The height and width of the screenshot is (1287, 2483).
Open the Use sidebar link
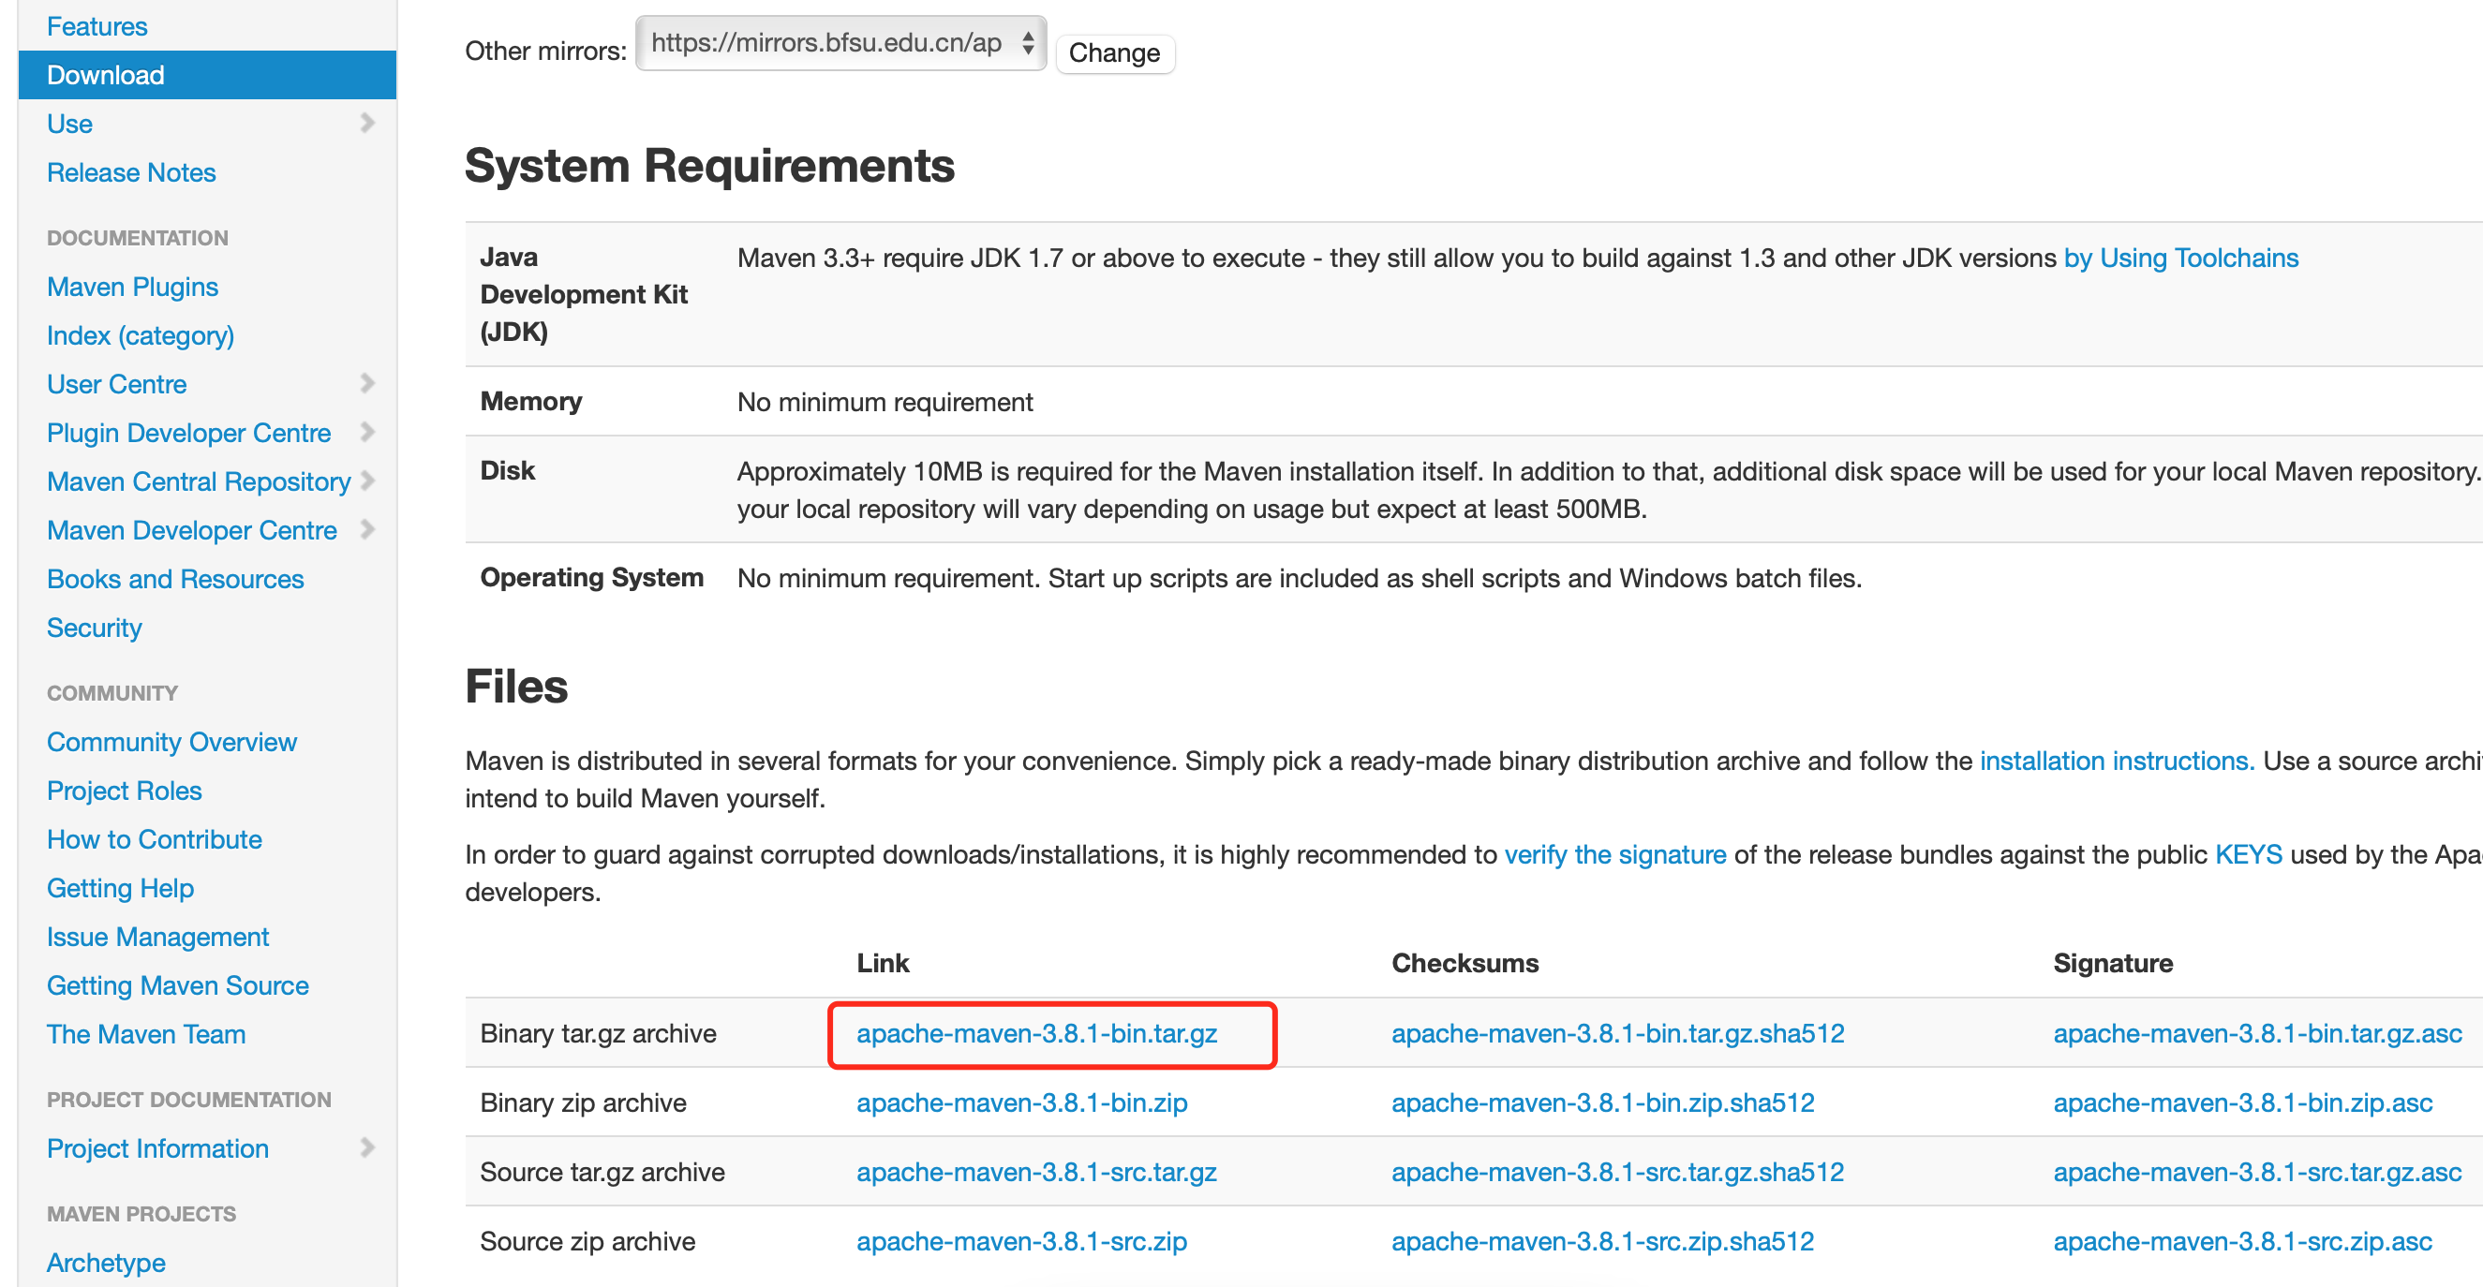point(69,124)
